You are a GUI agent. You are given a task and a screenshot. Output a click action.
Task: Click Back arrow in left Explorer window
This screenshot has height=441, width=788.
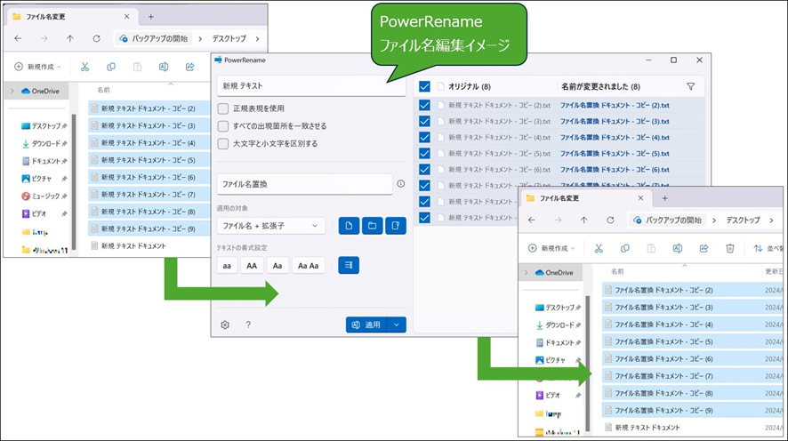click(x=18, y=38)
